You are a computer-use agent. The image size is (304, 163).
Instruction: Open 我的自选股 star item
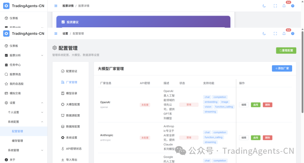(x=16, y=84)
